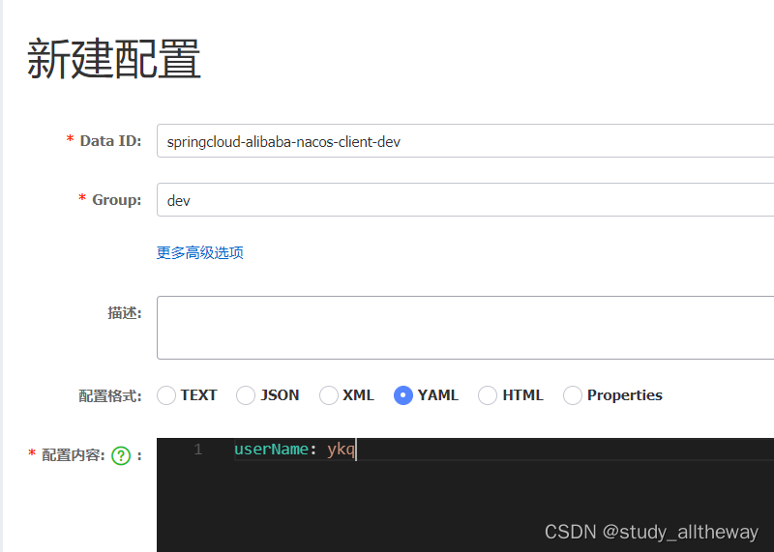Open the green help icon beside 配置内容
774x552 pixels.
pyautogui.click(x=121, y=455)
